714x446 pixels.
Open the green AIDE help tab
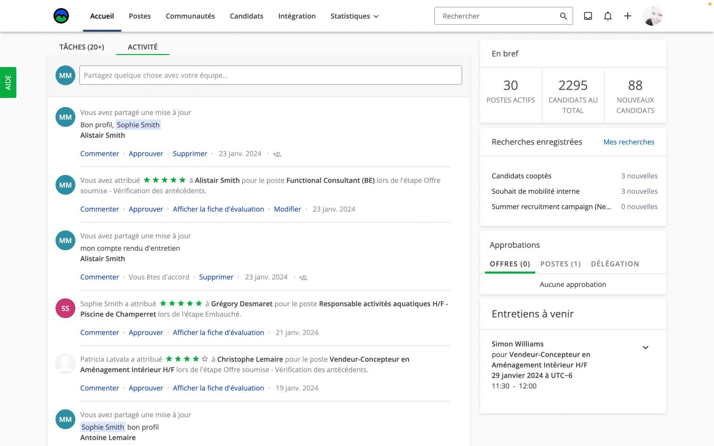coord(8,82)
